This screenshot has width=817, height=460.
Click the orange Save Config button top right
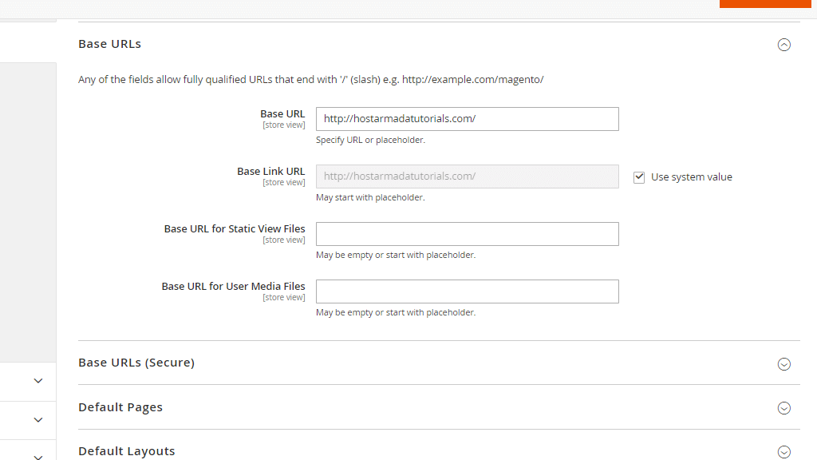click(x=764, y=3)
